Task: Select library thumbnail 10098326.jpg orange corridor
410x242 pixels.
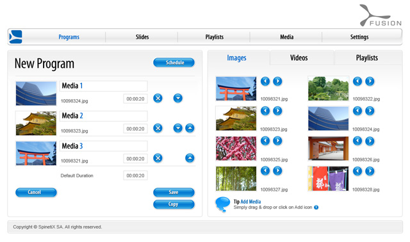Action: click(x=329, y=149)
